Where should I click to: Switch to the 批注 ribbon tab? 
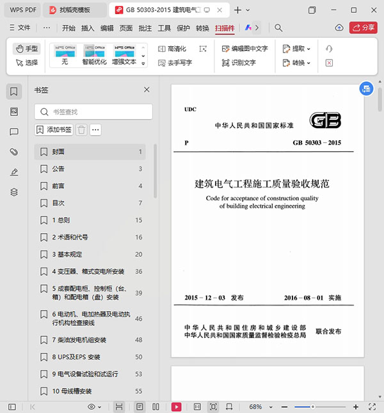click(145, 28)
